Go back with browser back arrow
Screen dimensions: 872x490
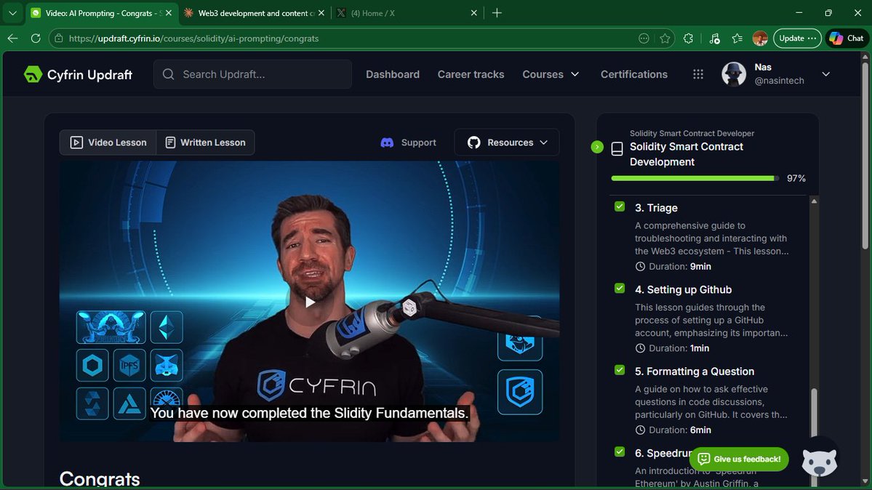coord(12,39)
